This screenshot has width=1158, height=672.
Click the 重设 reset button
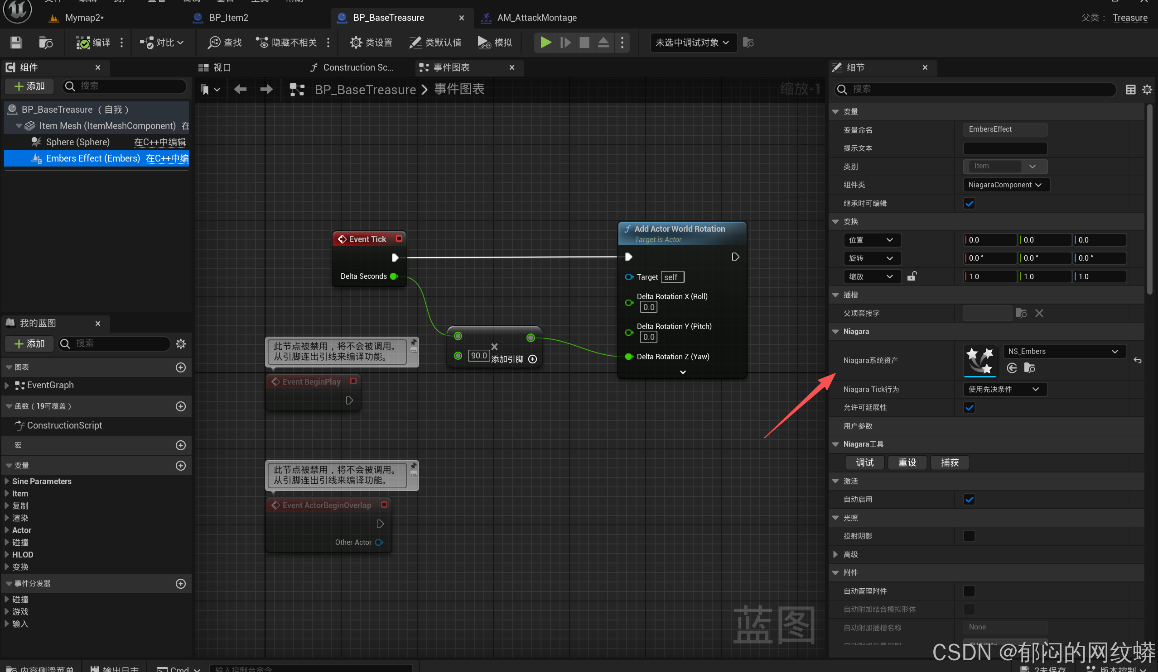(907, 462)
